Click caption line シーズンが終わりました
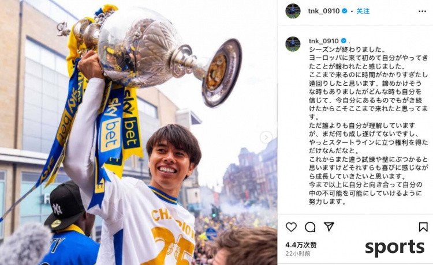Image resolution: width=433 pixels, height=265 pixels. tap(347, 50)
